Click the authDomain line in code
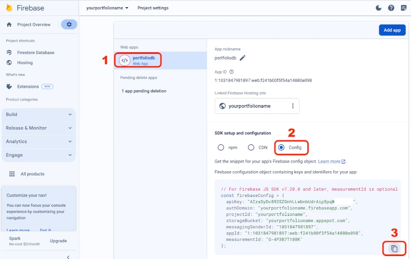The height and width of the screenshot is (259, 411). coord(289,208)
